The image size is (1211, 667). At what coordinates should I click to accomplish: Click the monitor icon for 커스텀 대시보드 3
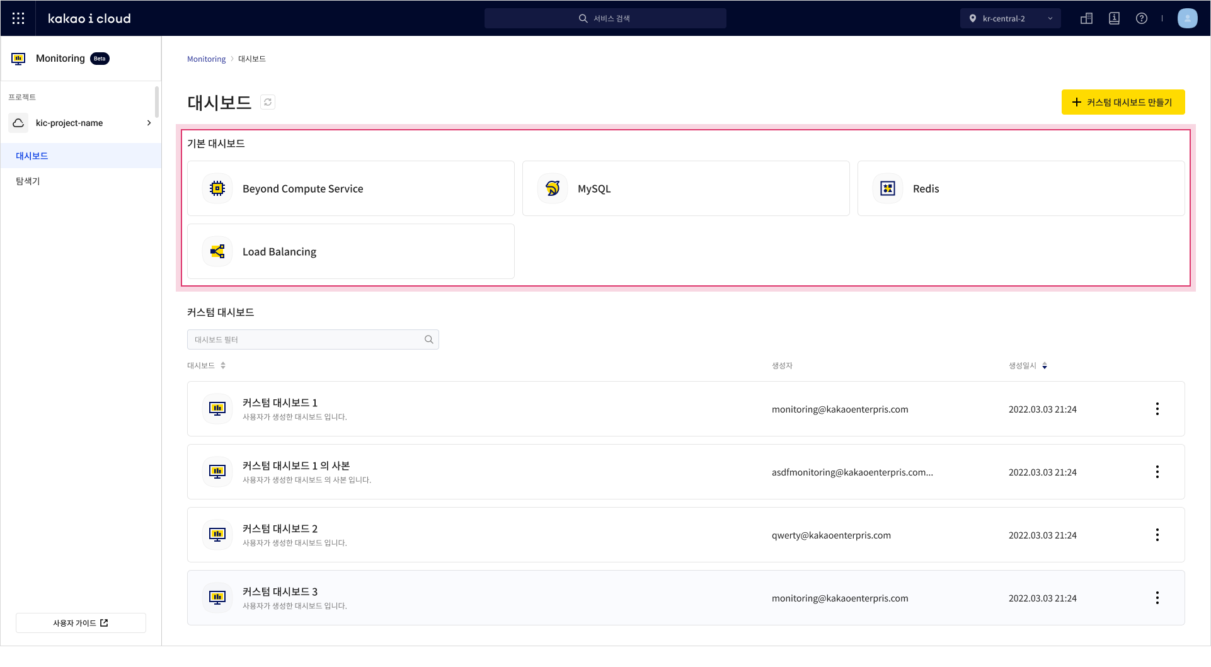217,598
